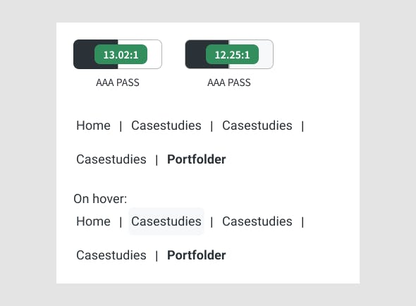Click the 13.02:1 contrast ratio badge
The image size is (416, 306).
pos(121,54)
